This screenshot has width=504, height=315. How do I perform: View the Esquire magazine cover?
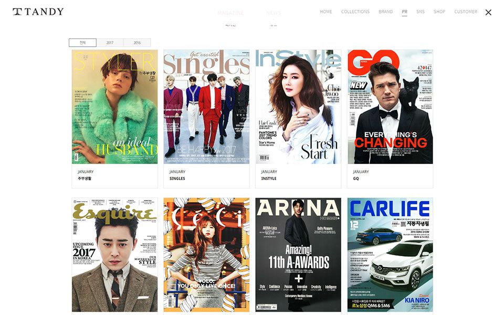coord(114,255)
